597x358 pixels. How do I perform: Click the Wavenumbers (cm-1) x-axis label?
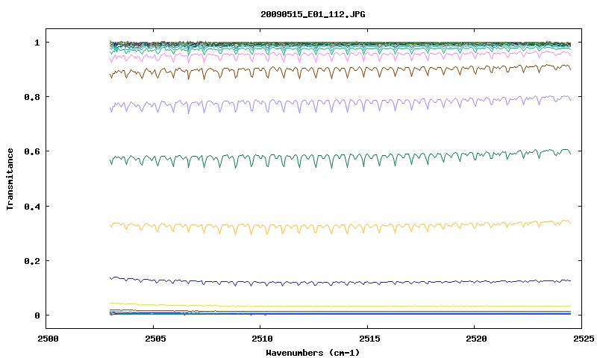[x=313, y=353]
